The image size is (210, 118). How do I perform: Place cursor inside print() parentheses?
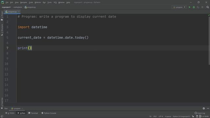tap(30, 48)
